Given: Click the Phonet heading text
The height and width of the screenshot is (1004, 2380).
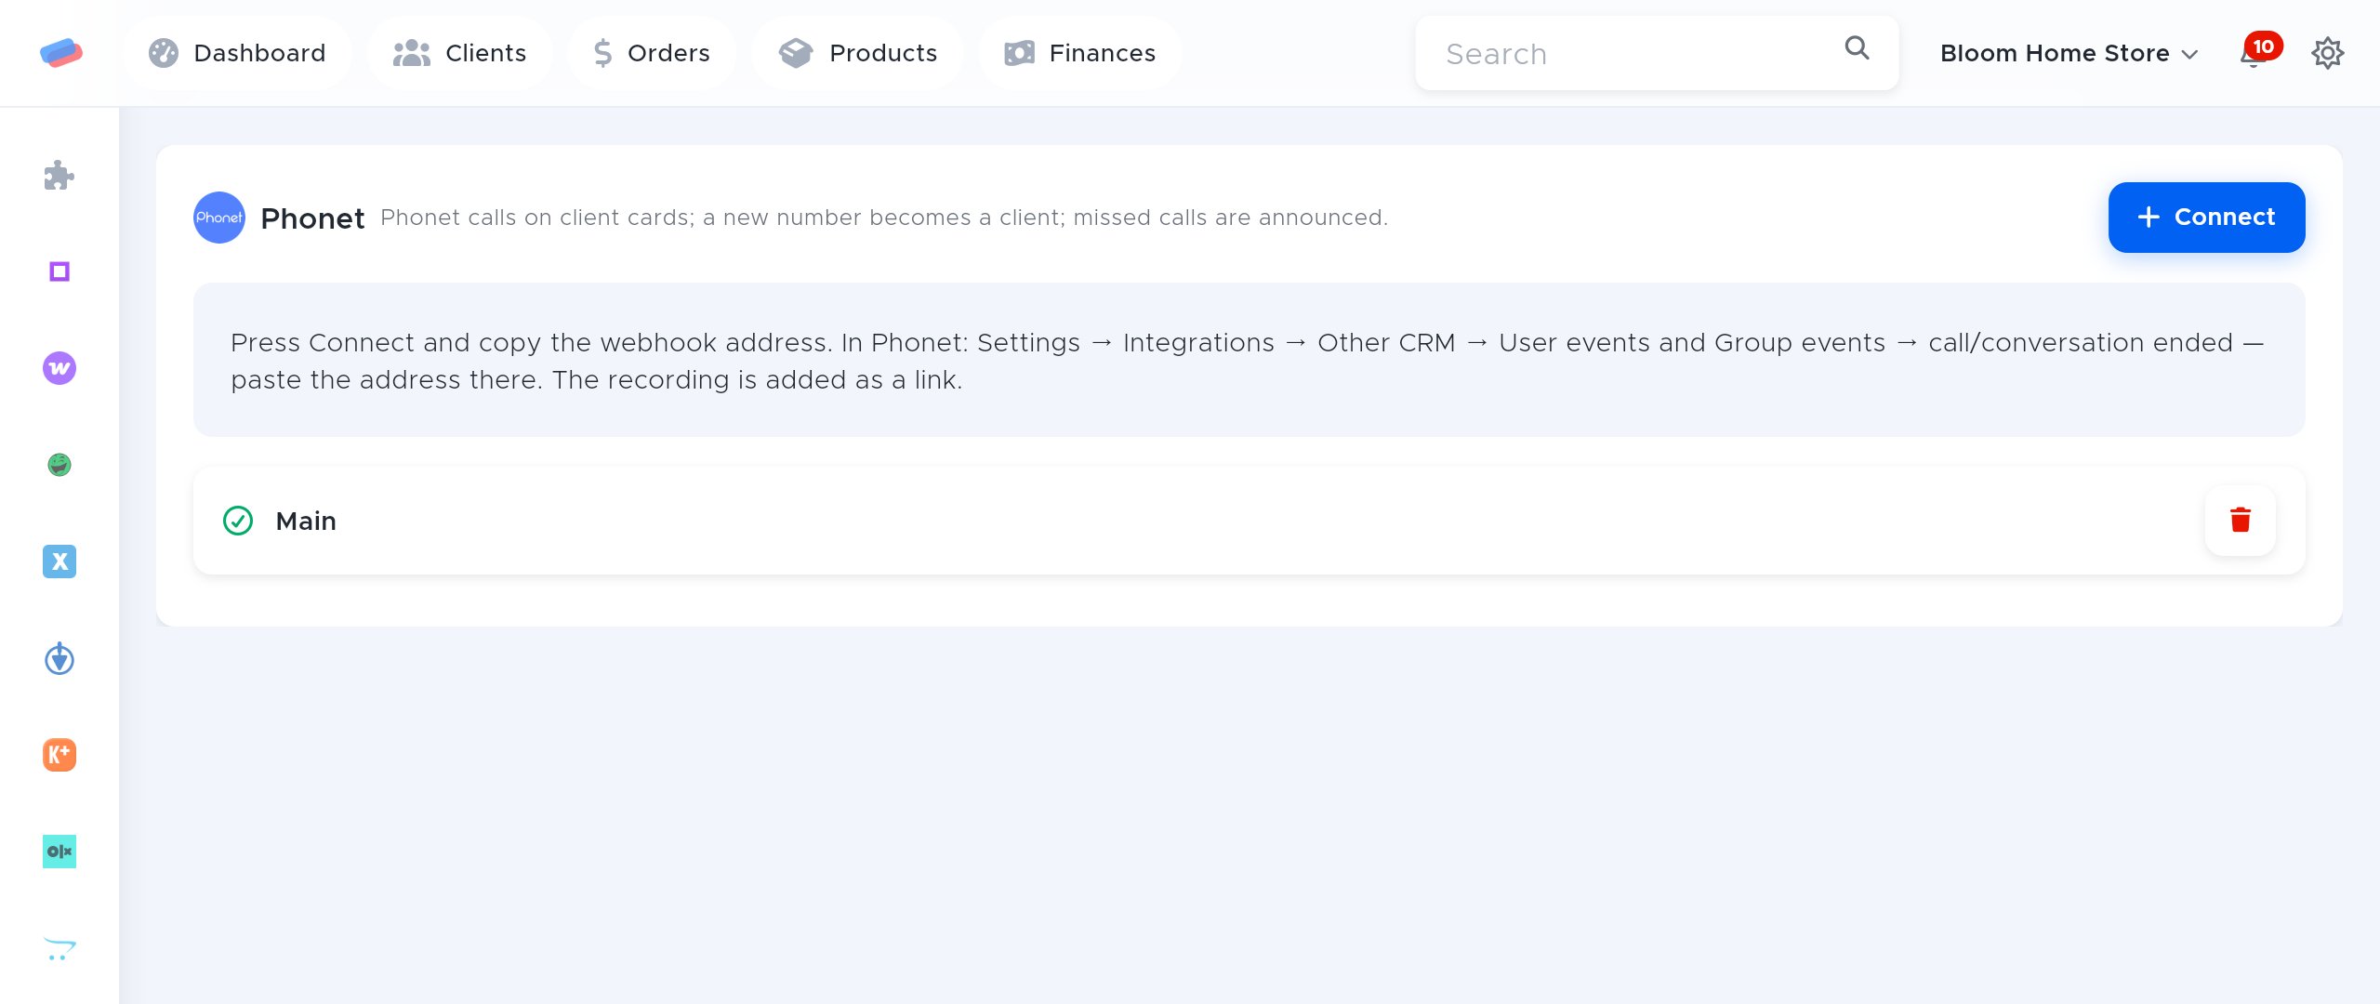Looking at the screenshot, I should point(312,218).
